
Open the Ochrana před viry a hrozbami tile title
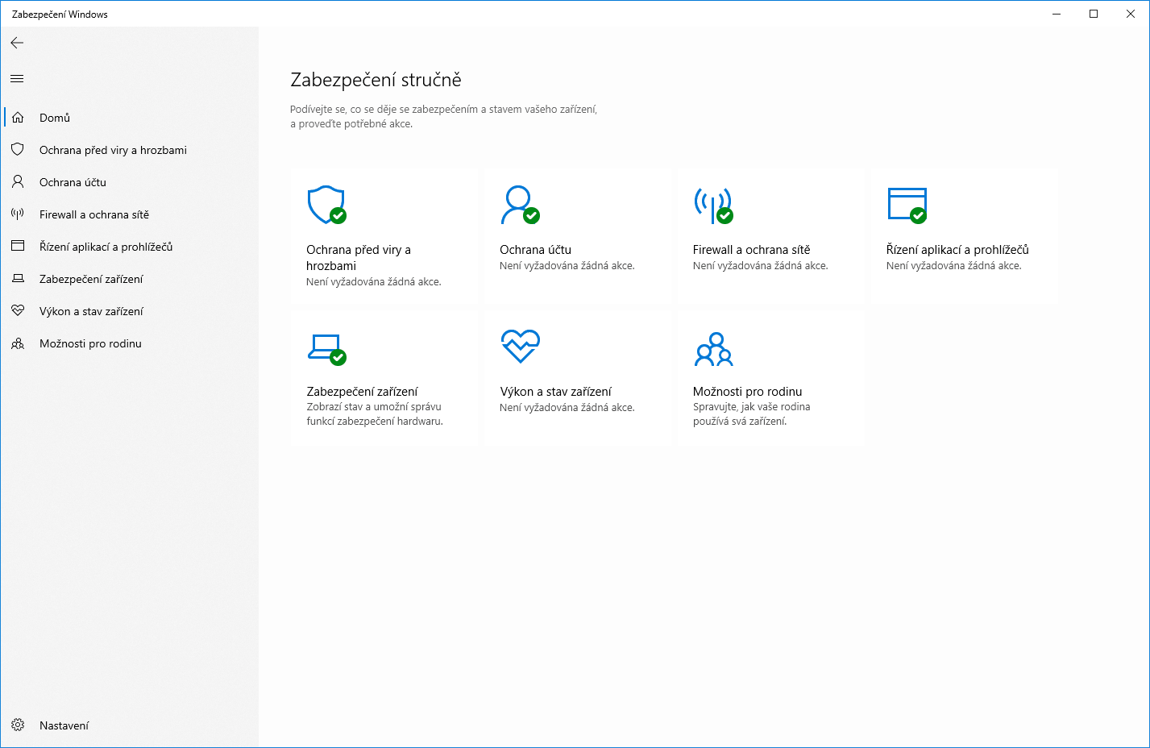(x=359, y=258)
